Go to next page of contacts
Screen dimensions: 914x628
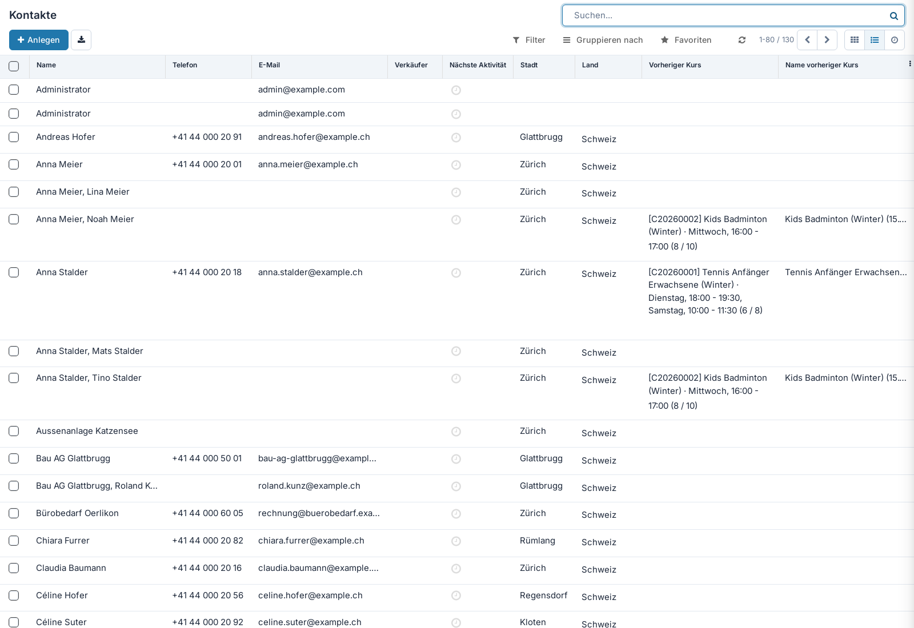[x=827, y=40]
